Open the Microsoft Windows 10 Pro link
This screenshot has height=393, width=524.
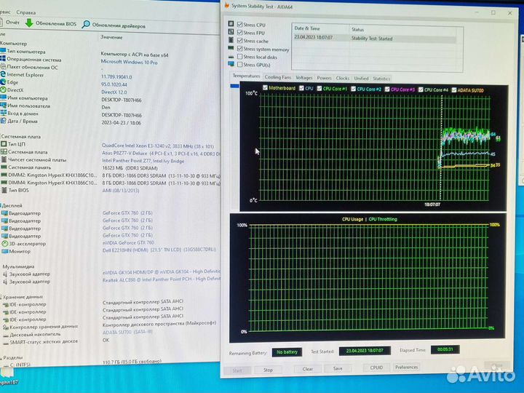click(129, 62)
